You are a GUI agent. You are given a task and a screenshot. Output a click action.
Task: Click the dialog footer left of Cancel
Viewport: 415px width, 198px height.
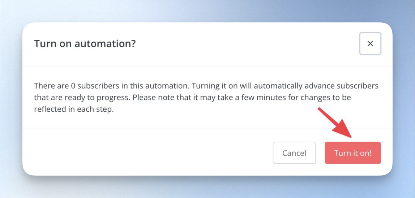(x=148, y=152)
